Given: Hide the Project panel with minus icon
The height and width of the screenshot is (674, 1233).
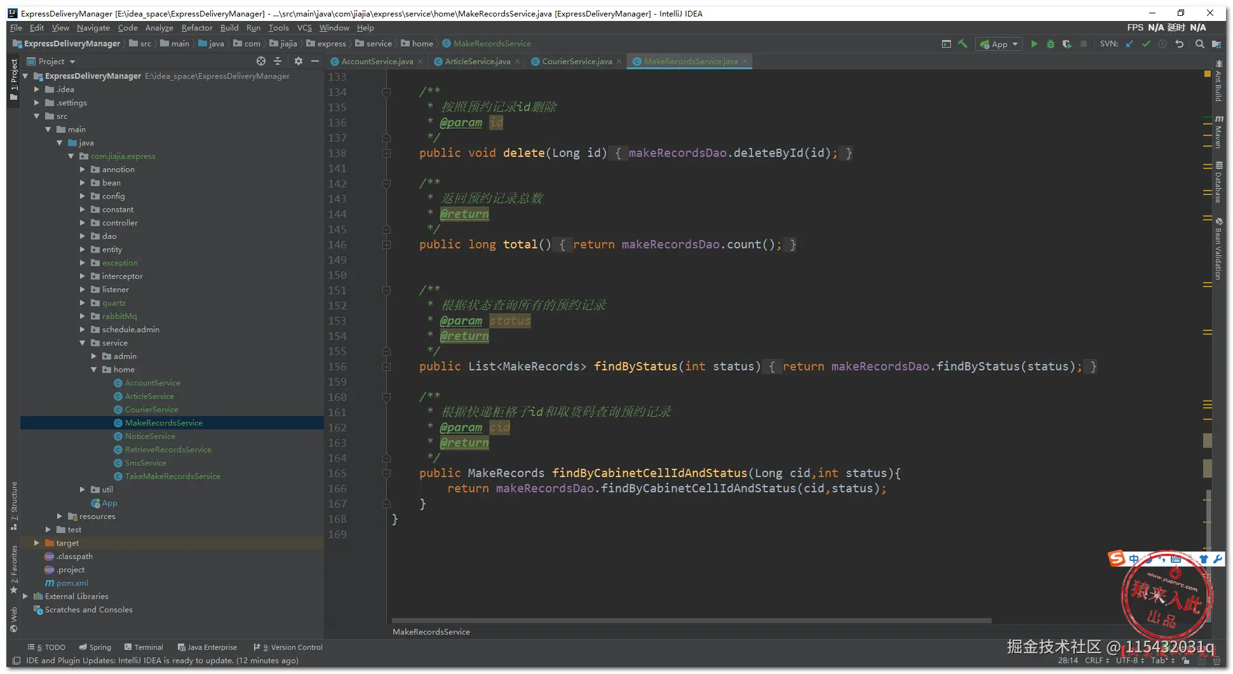Looking at the screenshot, I should (315, 61).
